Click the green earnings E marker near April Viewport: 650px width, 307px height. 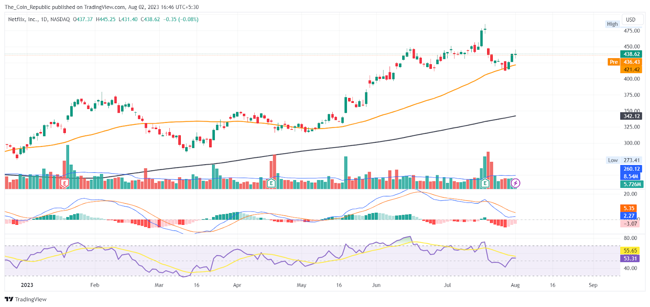point(271,183)
